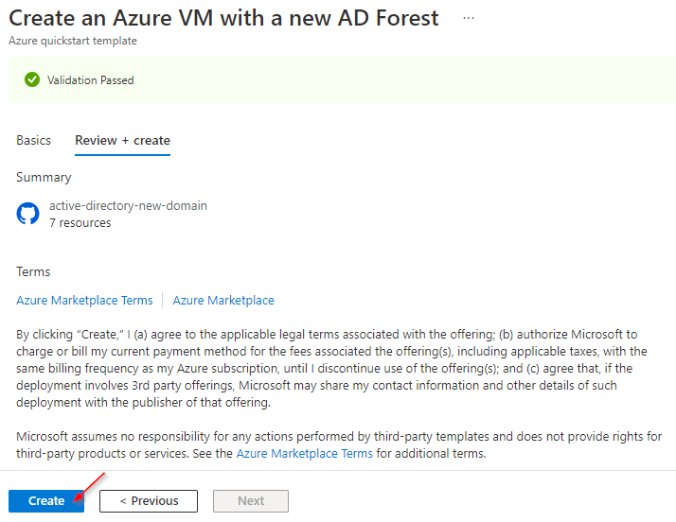
Task: Click the paragraph starting By clicking Create
Action: click(x=332, y=368)
